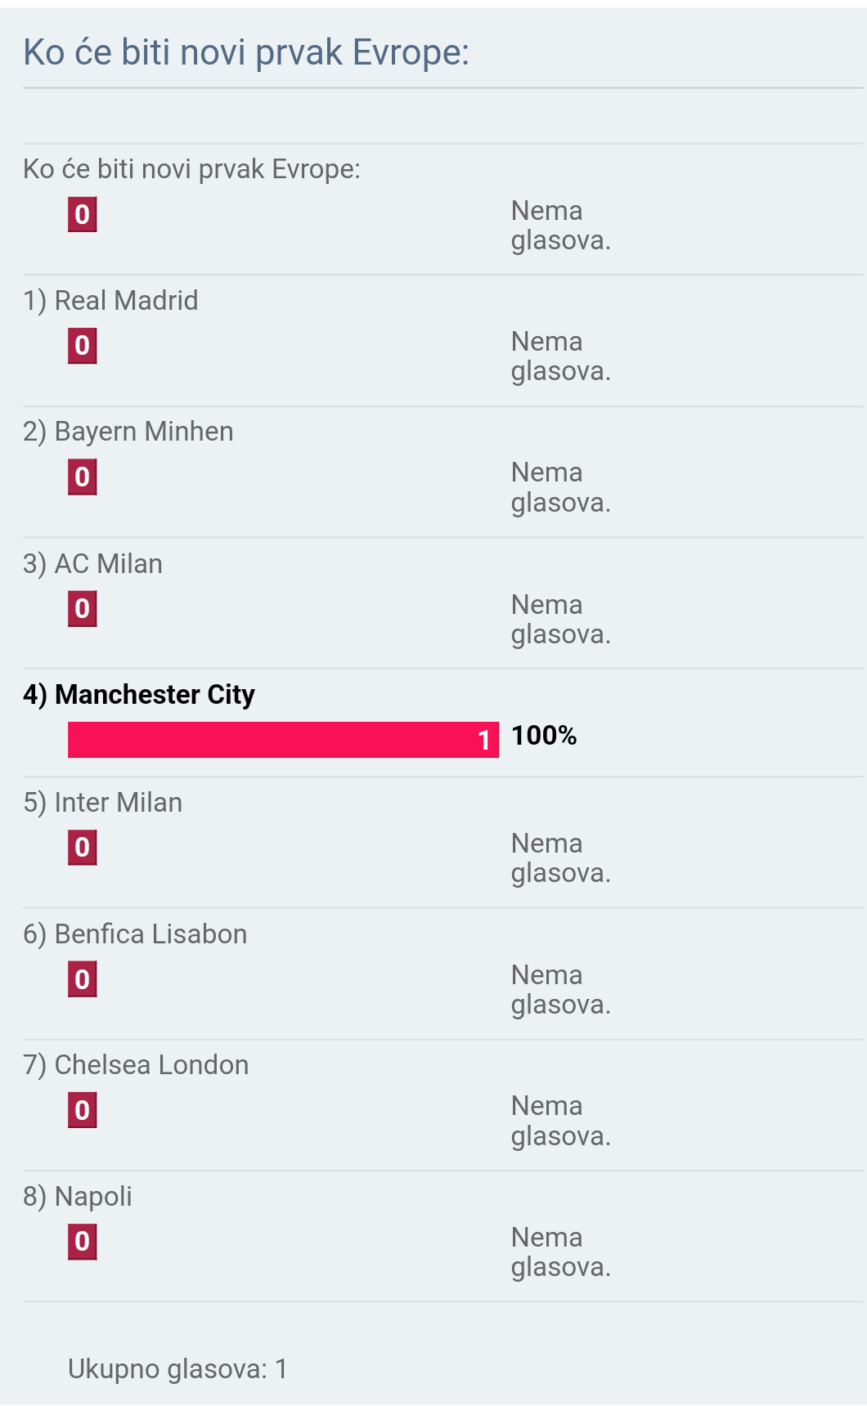
Task: Click the poll title heading
Action: pos(246,52)
